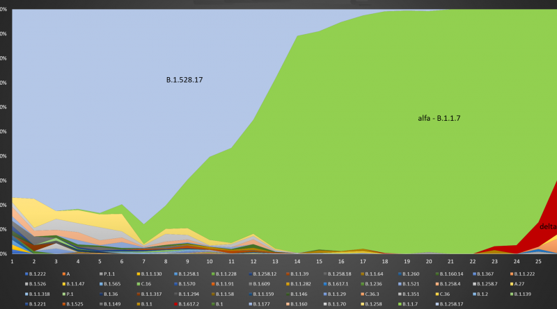Select legend entry B.1.1.70
This screenshot has height=309, width=557.
[x=335, y=304]
